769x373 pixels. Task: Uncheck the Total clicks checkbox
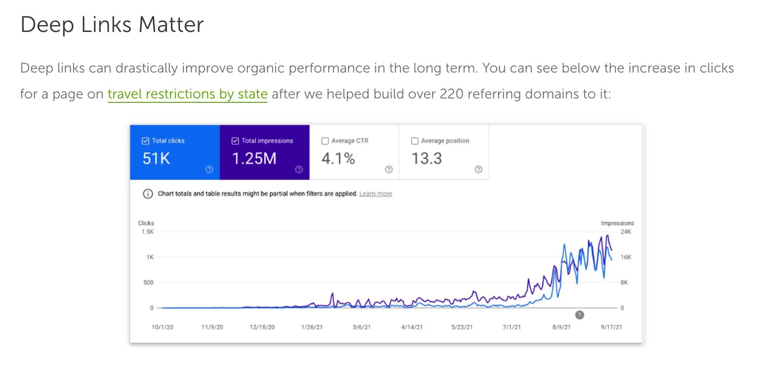tap(145, 141)
